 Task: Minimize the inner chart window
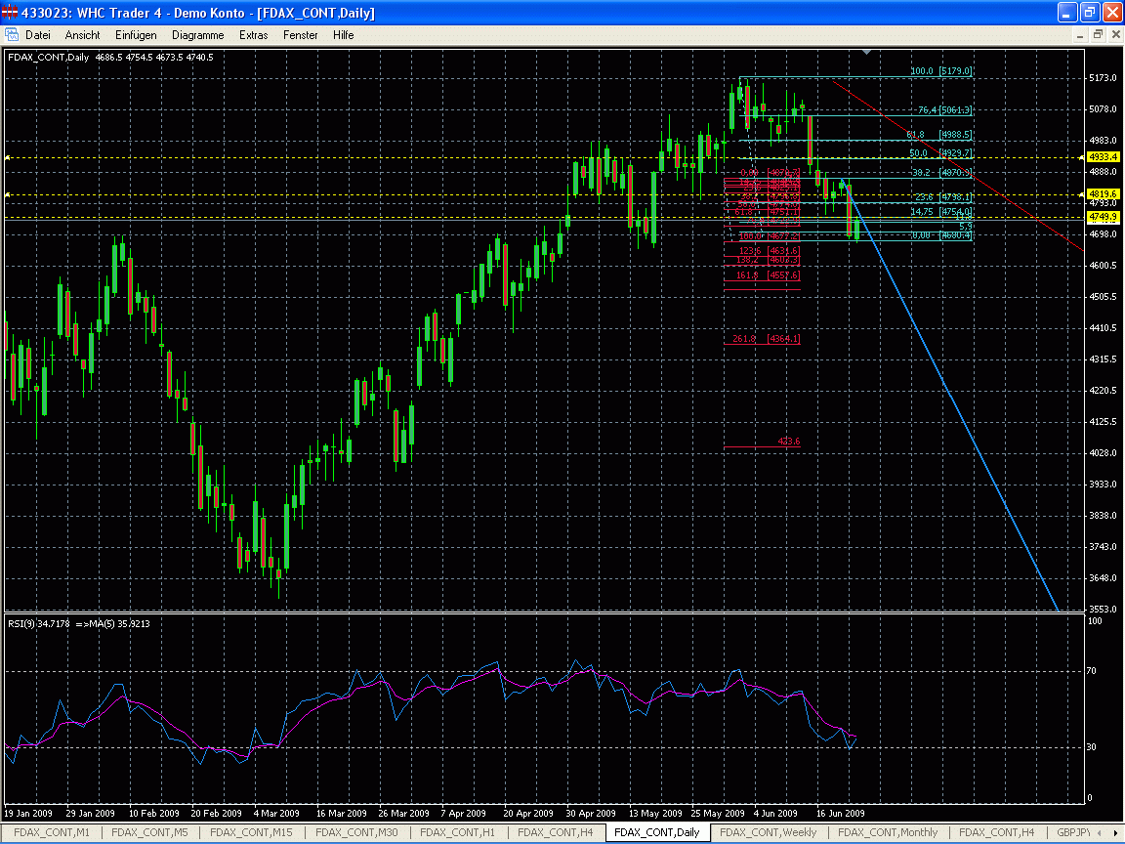click(x=1081, y=34)
